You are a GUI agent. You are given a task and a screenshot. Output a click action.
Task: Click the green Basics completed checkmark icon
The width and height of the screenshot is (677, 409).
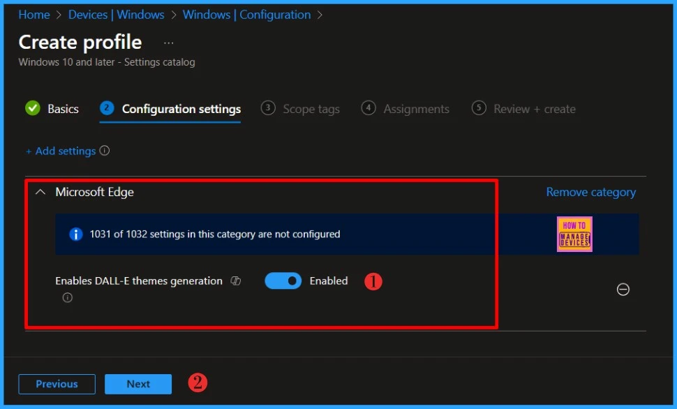coord(32,108)
